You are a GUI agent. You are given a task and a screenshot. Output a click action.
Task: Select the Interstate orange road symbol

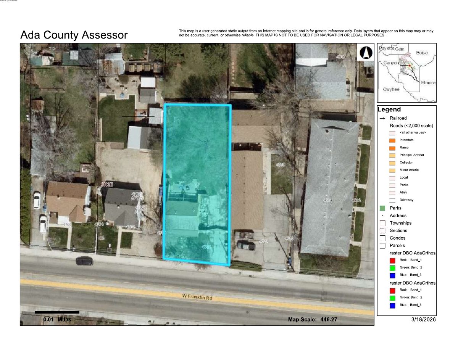point(393,140)
